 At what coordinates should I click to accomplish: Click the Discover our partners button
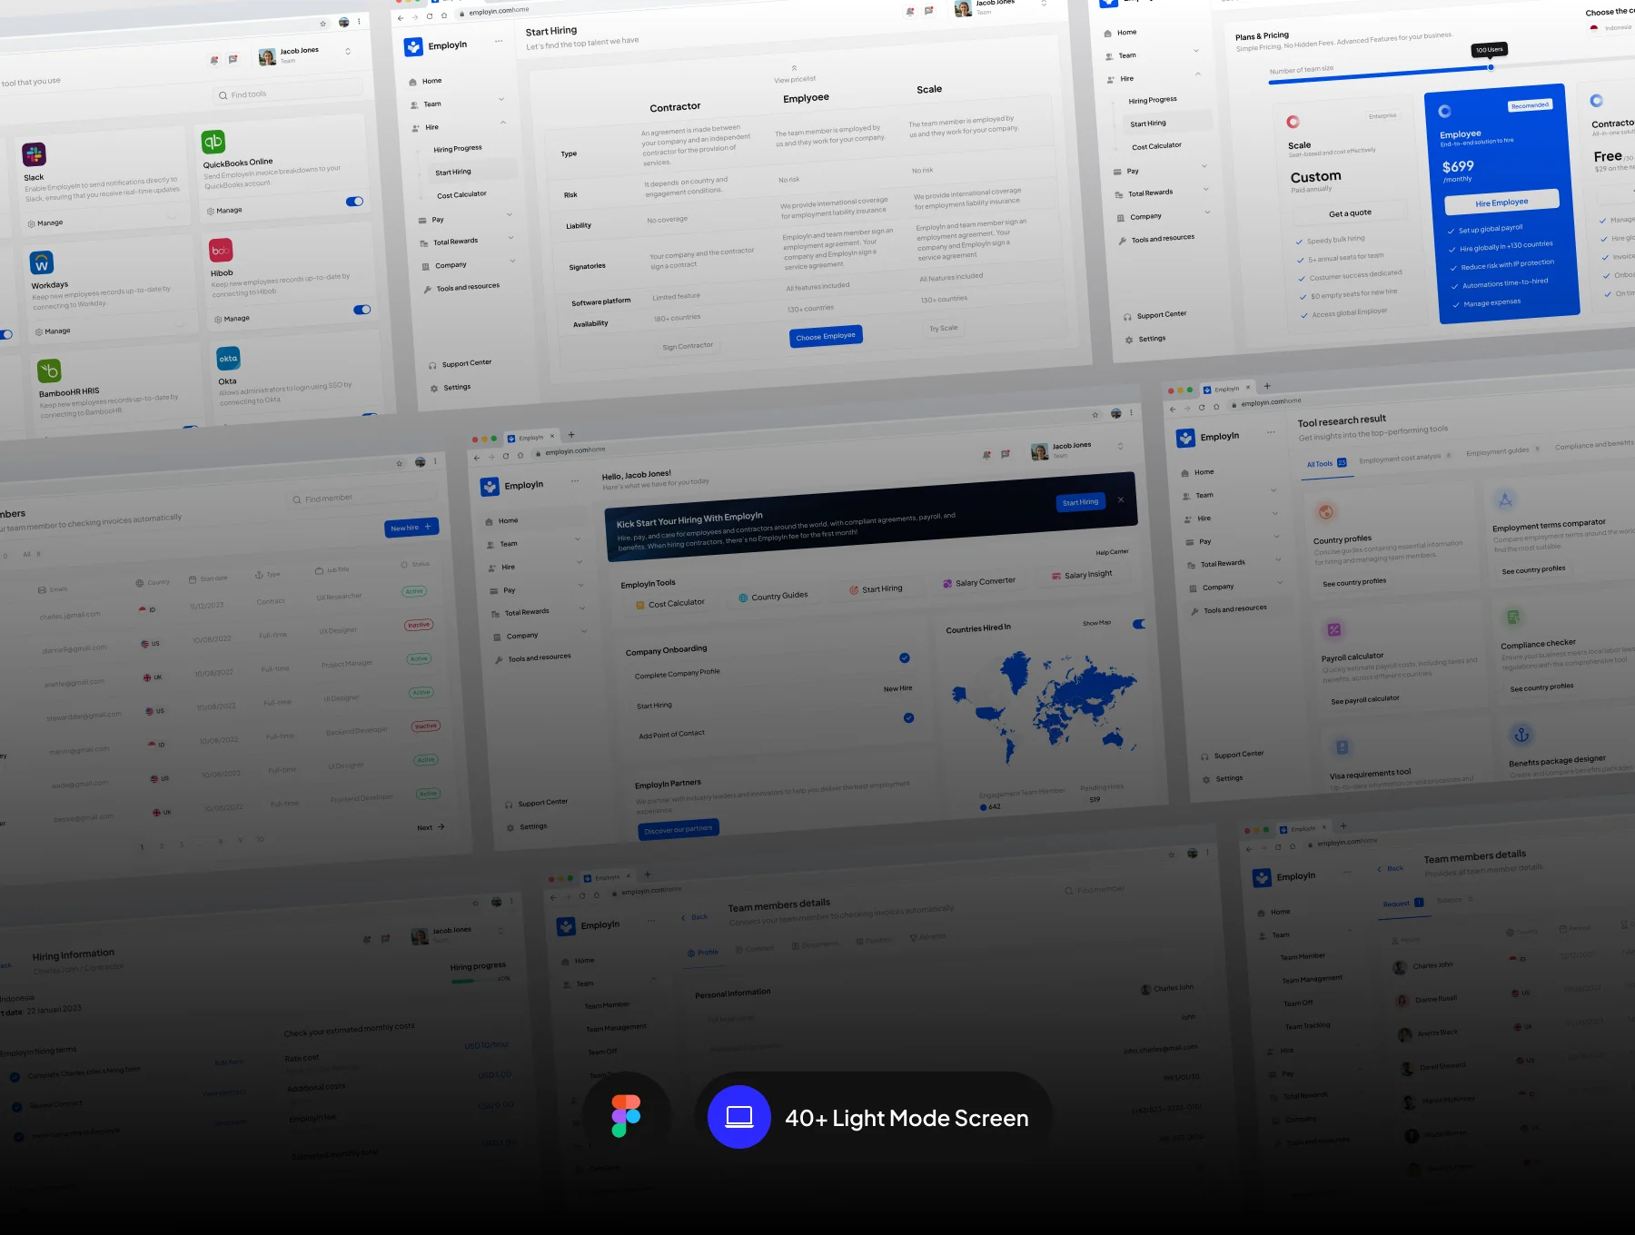click(x=679, y=829)
